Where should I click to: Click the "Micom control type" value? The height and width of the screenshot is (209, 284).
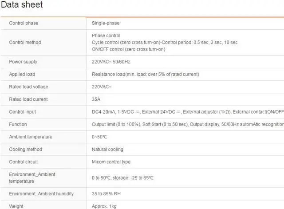tap(111, 162)
